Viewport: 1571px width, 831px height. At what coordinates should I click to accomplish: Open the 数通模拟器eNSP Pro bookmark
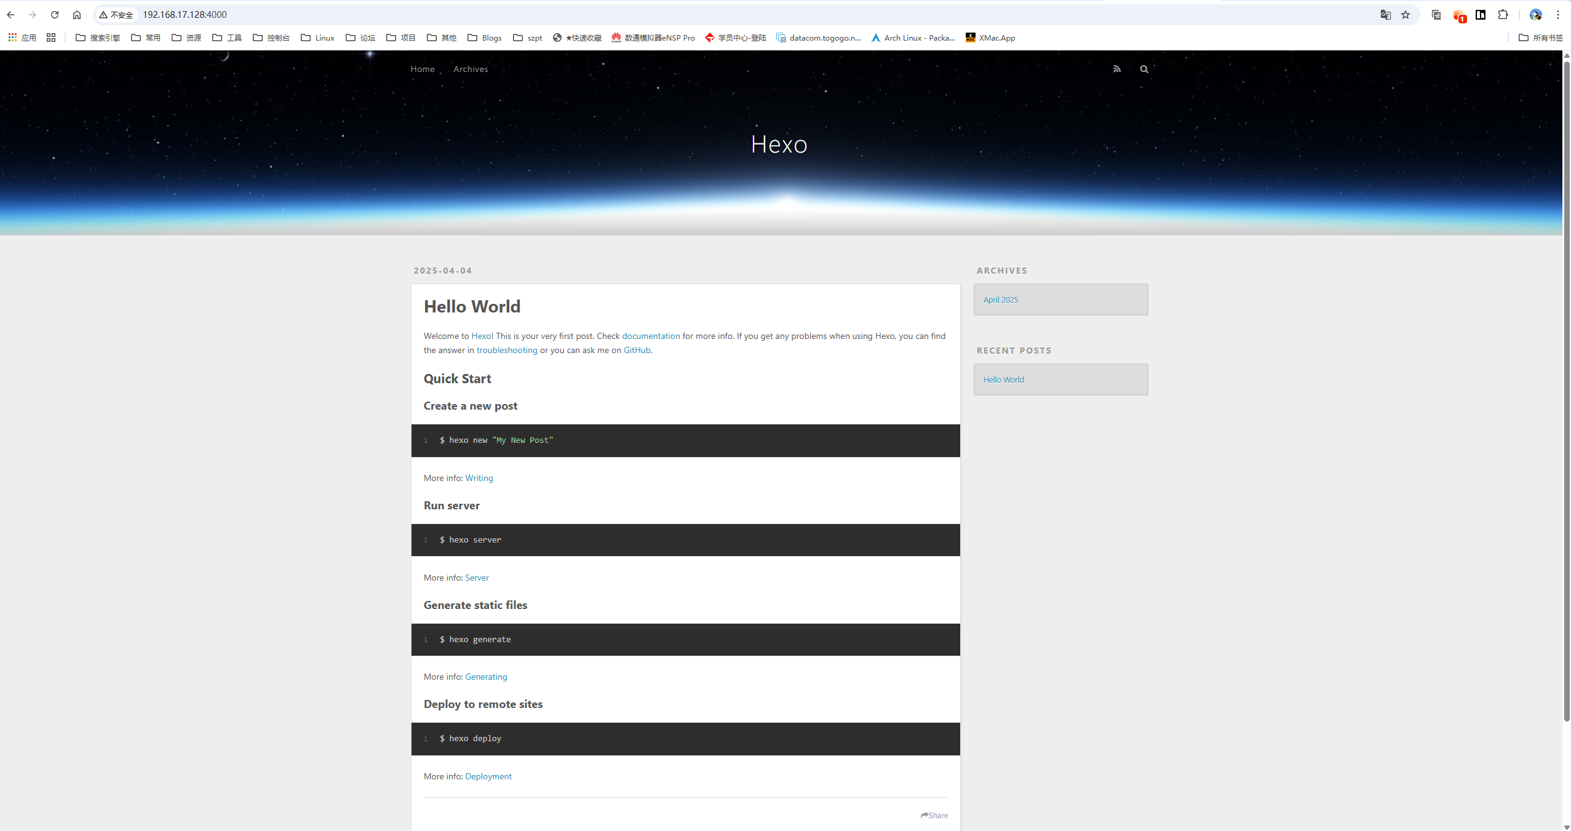point(653,38)
